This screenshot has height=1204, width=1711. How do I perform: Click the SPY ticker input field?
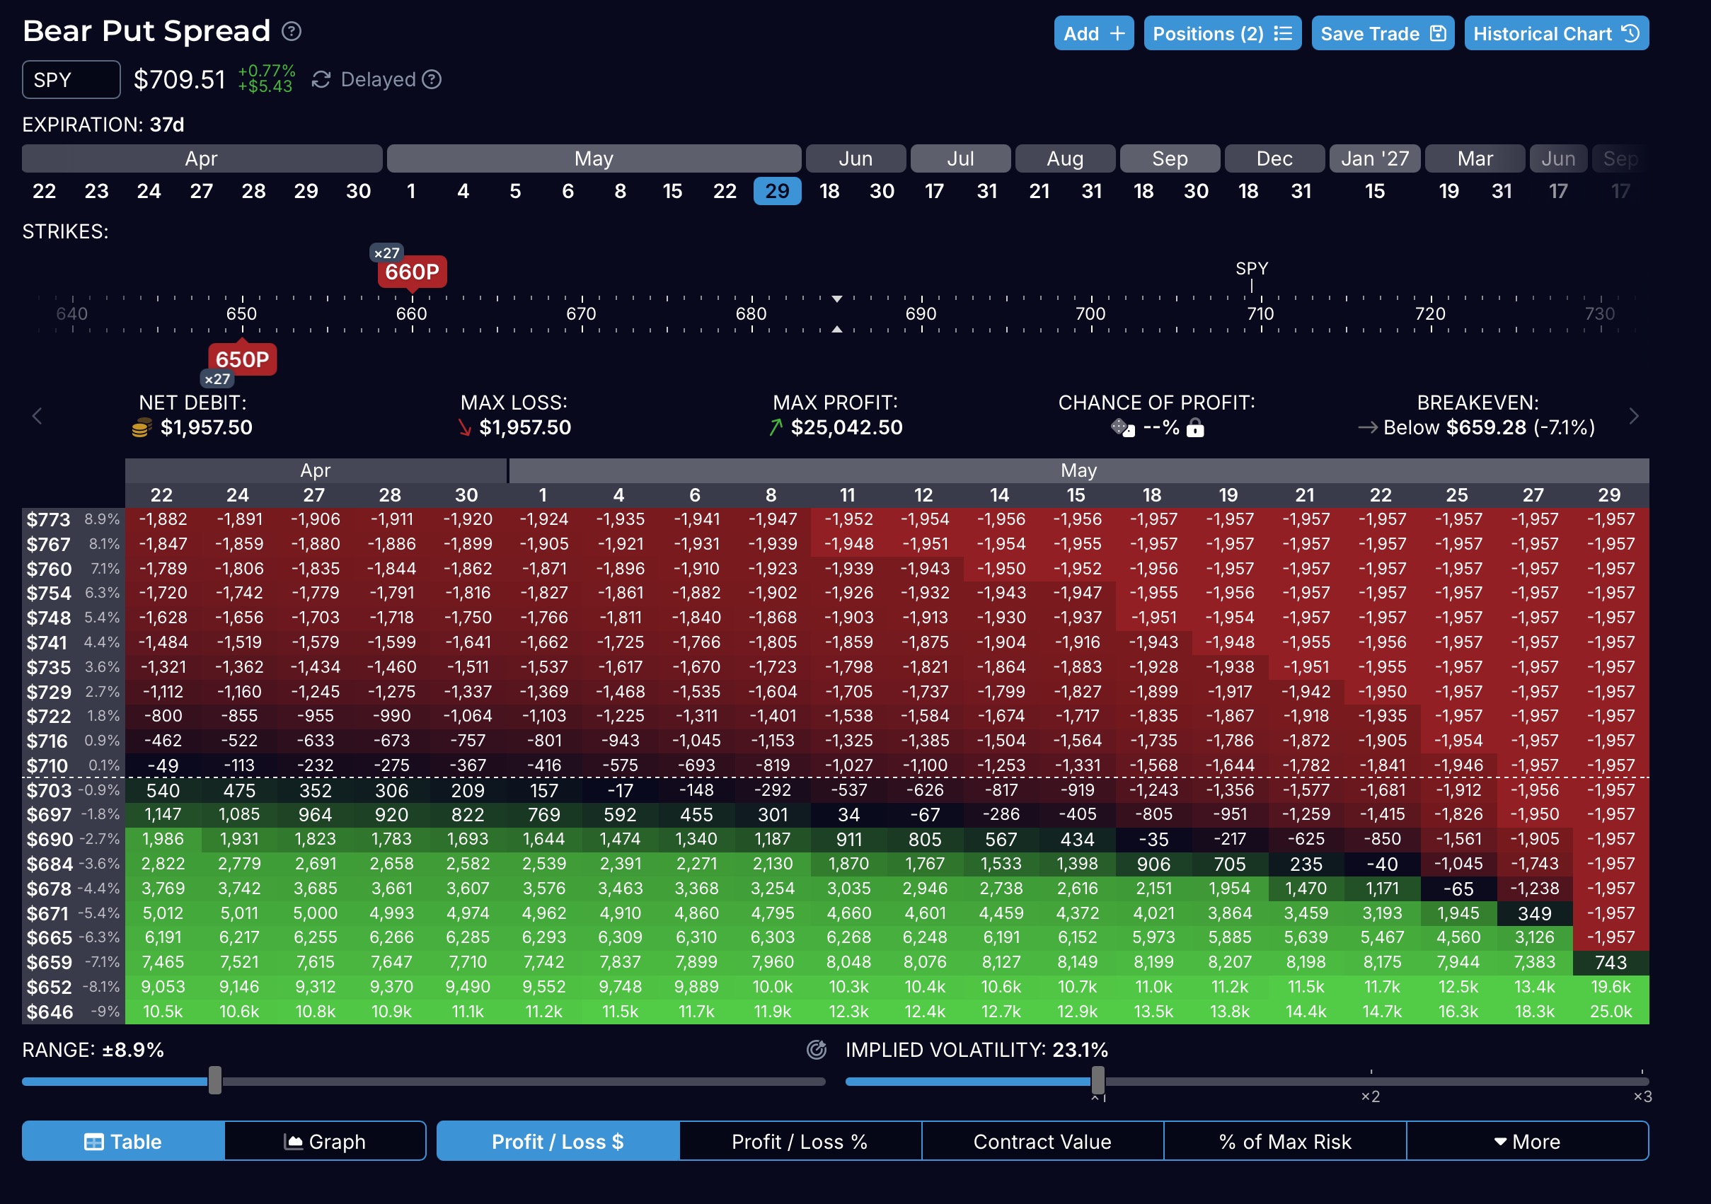pos(71,80)
